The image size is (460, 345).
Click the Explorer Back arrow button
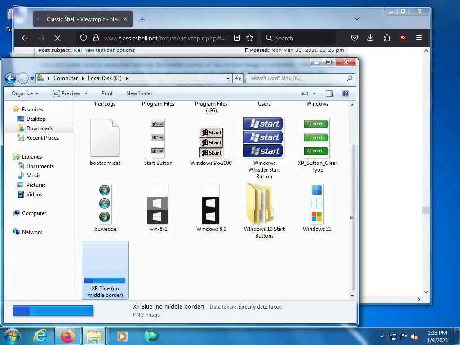pos(11,78)
